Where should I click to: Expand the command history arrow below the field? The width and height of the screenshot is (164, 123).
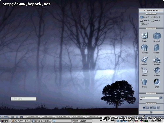pyautogui.click(x=141, y=100)
